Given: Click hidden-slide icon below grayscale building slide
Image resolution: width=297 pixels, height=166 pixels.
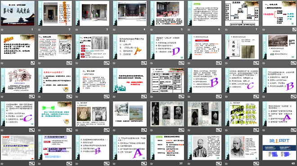Looking at the screenshot, I should (x=31, y=164).
